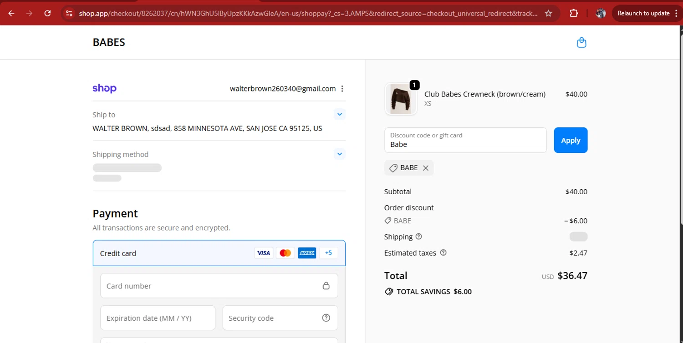Click the order discount amount −$6.00

[576, 221]
